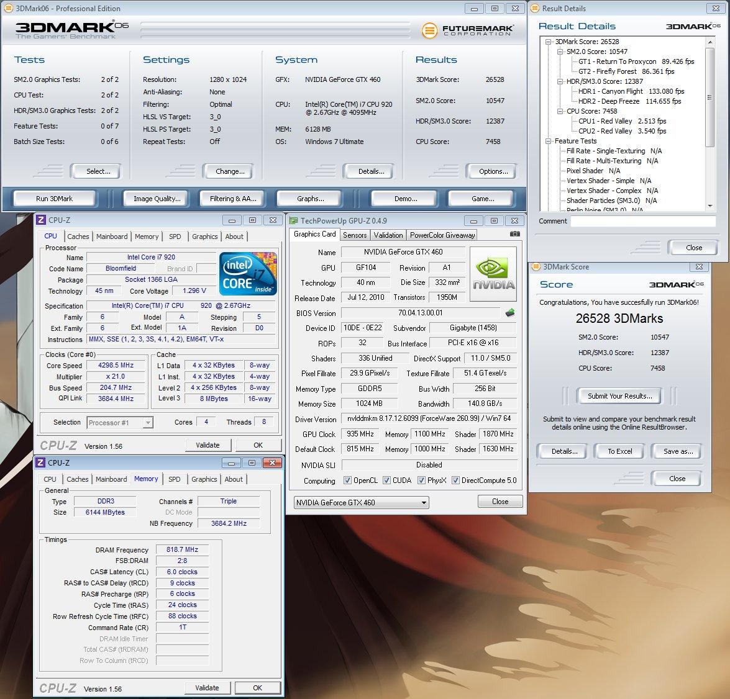Click OK in top CPU-Z window
730x699 pixels.
258,445
